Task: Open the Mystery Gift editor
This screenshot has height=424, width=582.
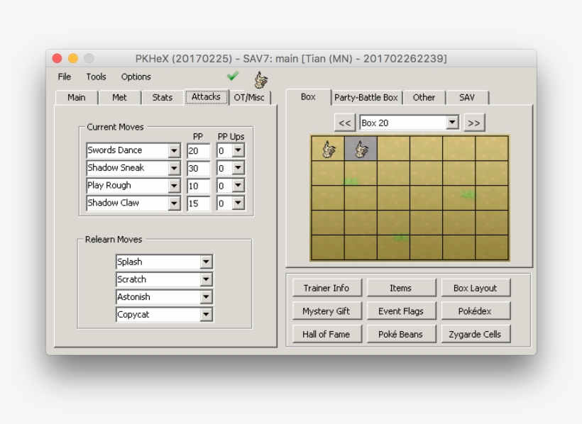Action: point(326,311)
